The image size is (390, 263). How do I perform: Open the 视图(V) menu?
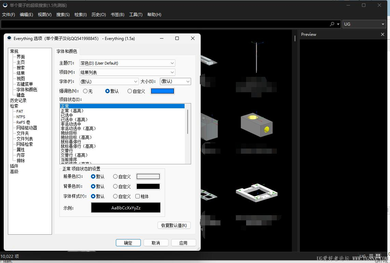pyautogui.click(x=44, y=15)
